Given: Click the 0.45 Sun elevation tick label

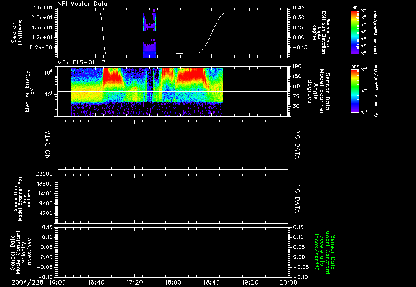Looking at the screenshot, I should point(299,8).
